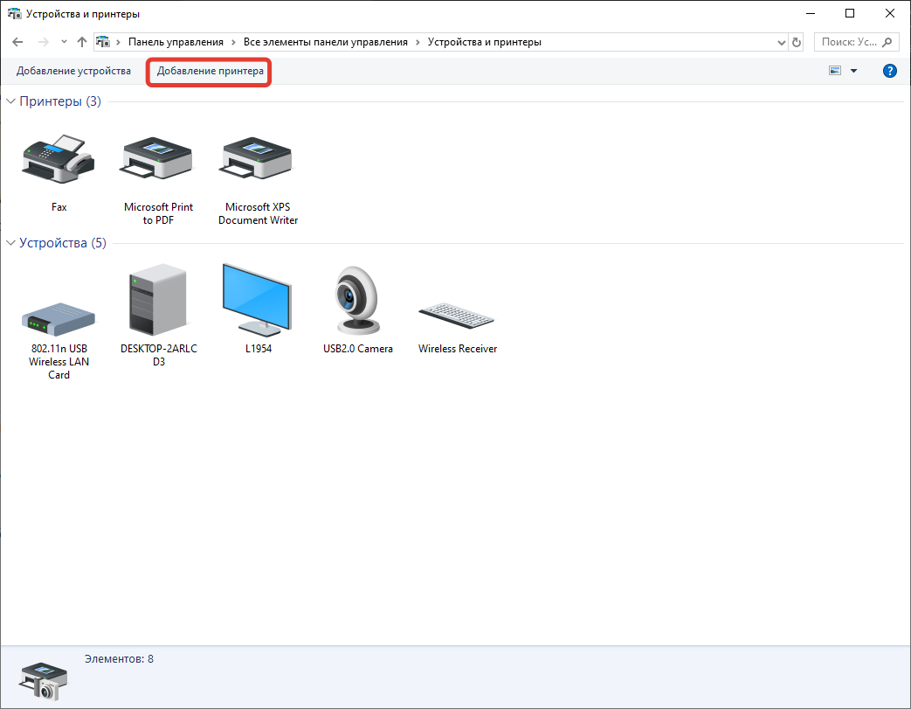Select the DESKTOP-2ARLCD3 computer icon
Image resolution: width=911 pixels, height=709 pixels.
(158, 302)
